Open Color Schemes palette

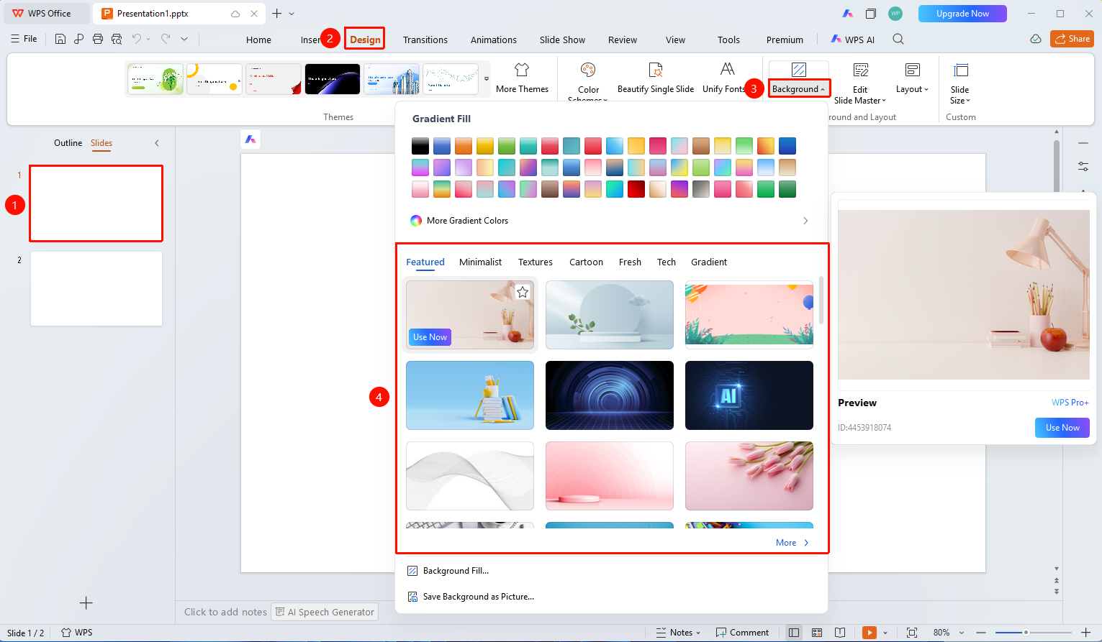(x=588, y=81)
